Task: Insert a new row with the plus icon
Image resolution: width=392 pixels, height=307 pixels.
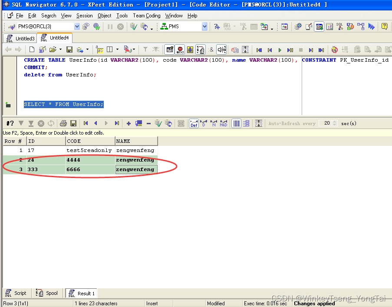Action: 130,123
